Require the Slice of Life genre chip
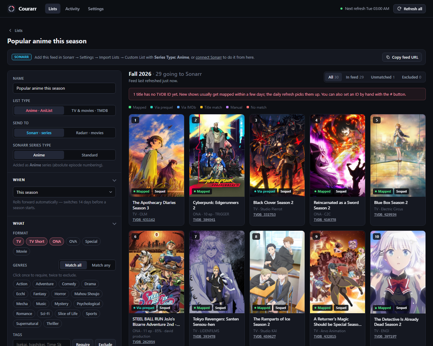 pos(68,314)
